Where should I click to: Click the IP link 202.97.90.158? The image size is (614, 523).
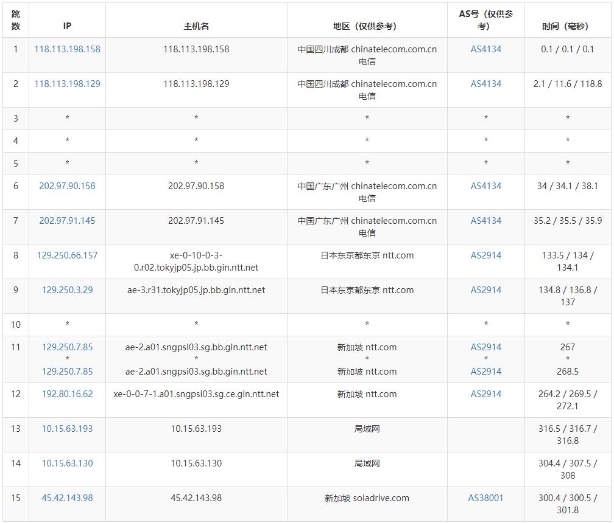point(68,186)
